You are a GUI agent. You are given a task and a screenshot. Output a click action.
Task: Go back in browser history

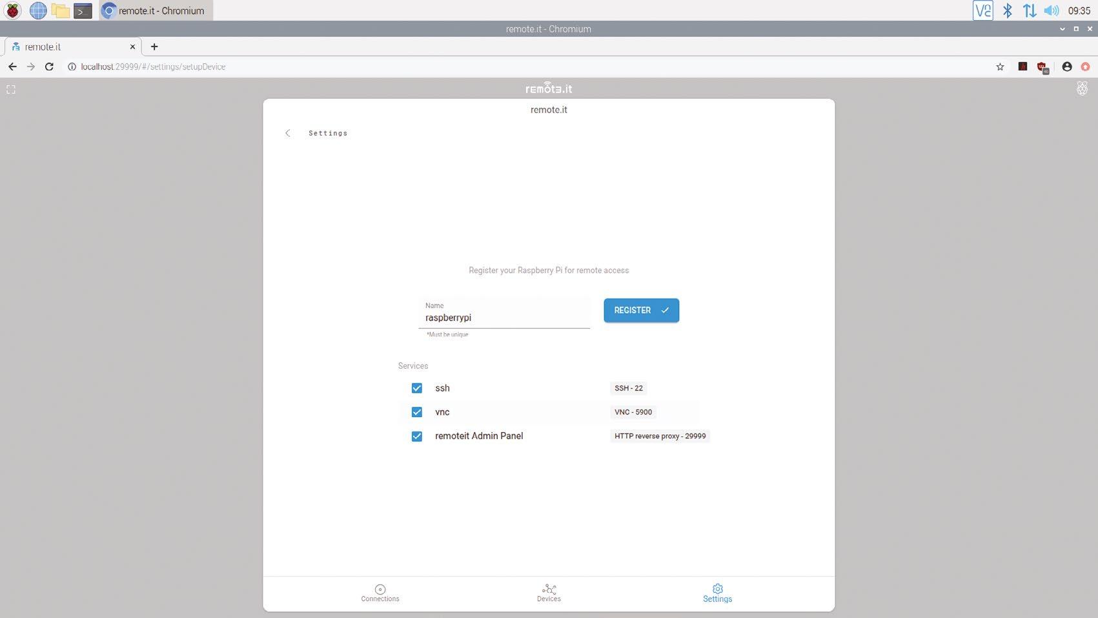tap(12, 67)
